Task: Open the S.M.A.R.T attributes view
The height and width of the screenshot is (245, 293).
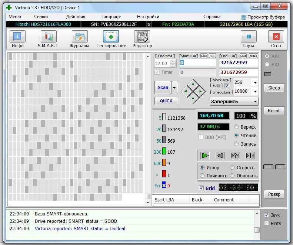Action: pyautogui.click(x=48, y=39)
